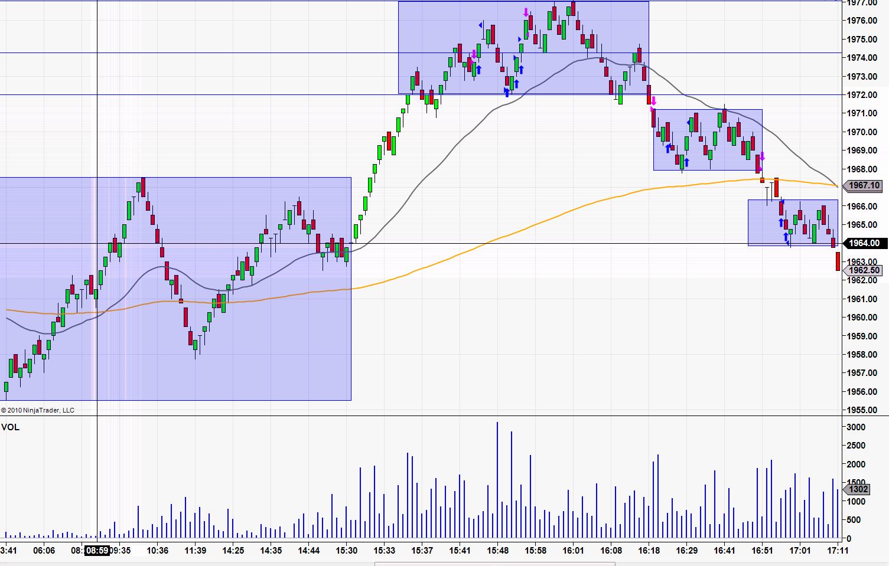Viewport: 889px width, 566px height.
Task: Click 16:18 on the time axis
Action: [649, 551]
